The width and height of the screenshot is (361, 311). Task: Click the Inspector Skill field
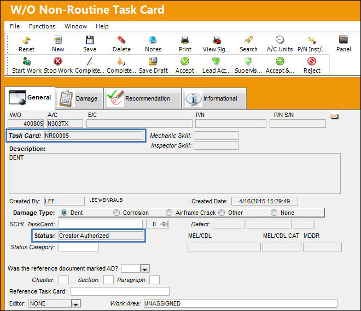[216, 145]
